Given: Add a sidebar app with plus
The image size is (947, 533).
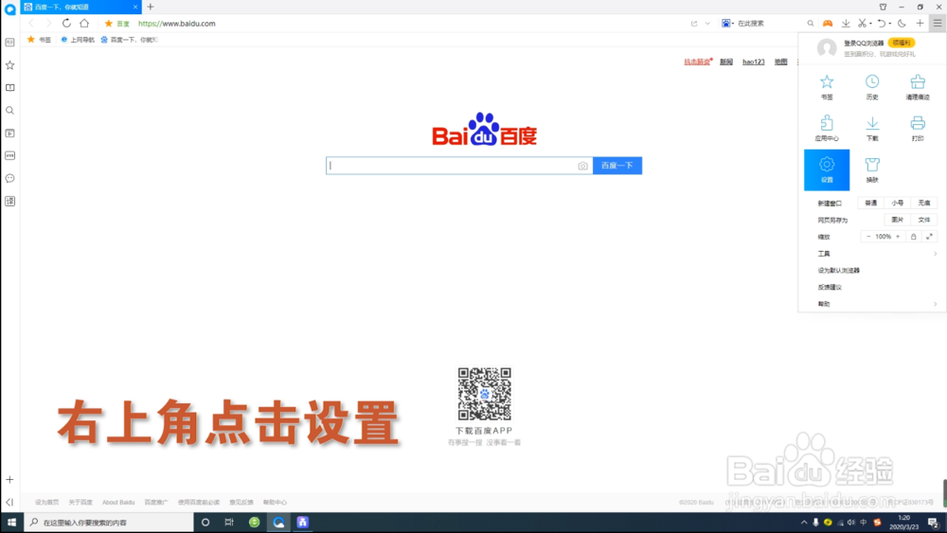Looking at the screenshot, I should point(9,479).
